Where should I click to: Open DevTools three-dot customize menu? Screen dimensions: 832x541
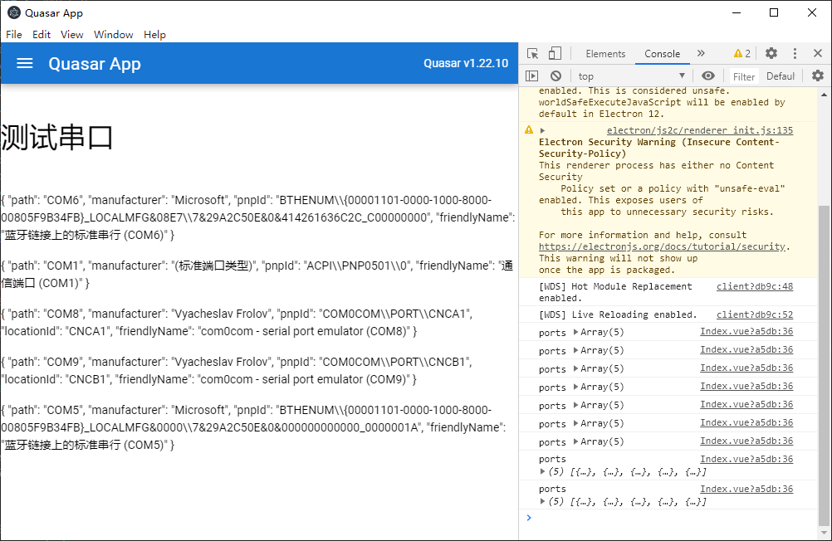point(795,54)
